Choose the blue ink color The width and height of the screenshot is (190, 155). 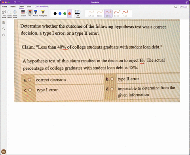point(60,13)
